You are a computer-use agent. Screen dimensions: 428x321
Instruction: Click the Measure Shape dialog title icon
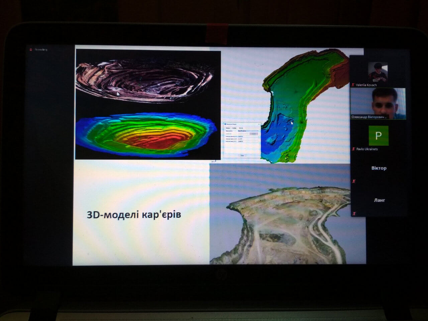click(x=225, y=124)
